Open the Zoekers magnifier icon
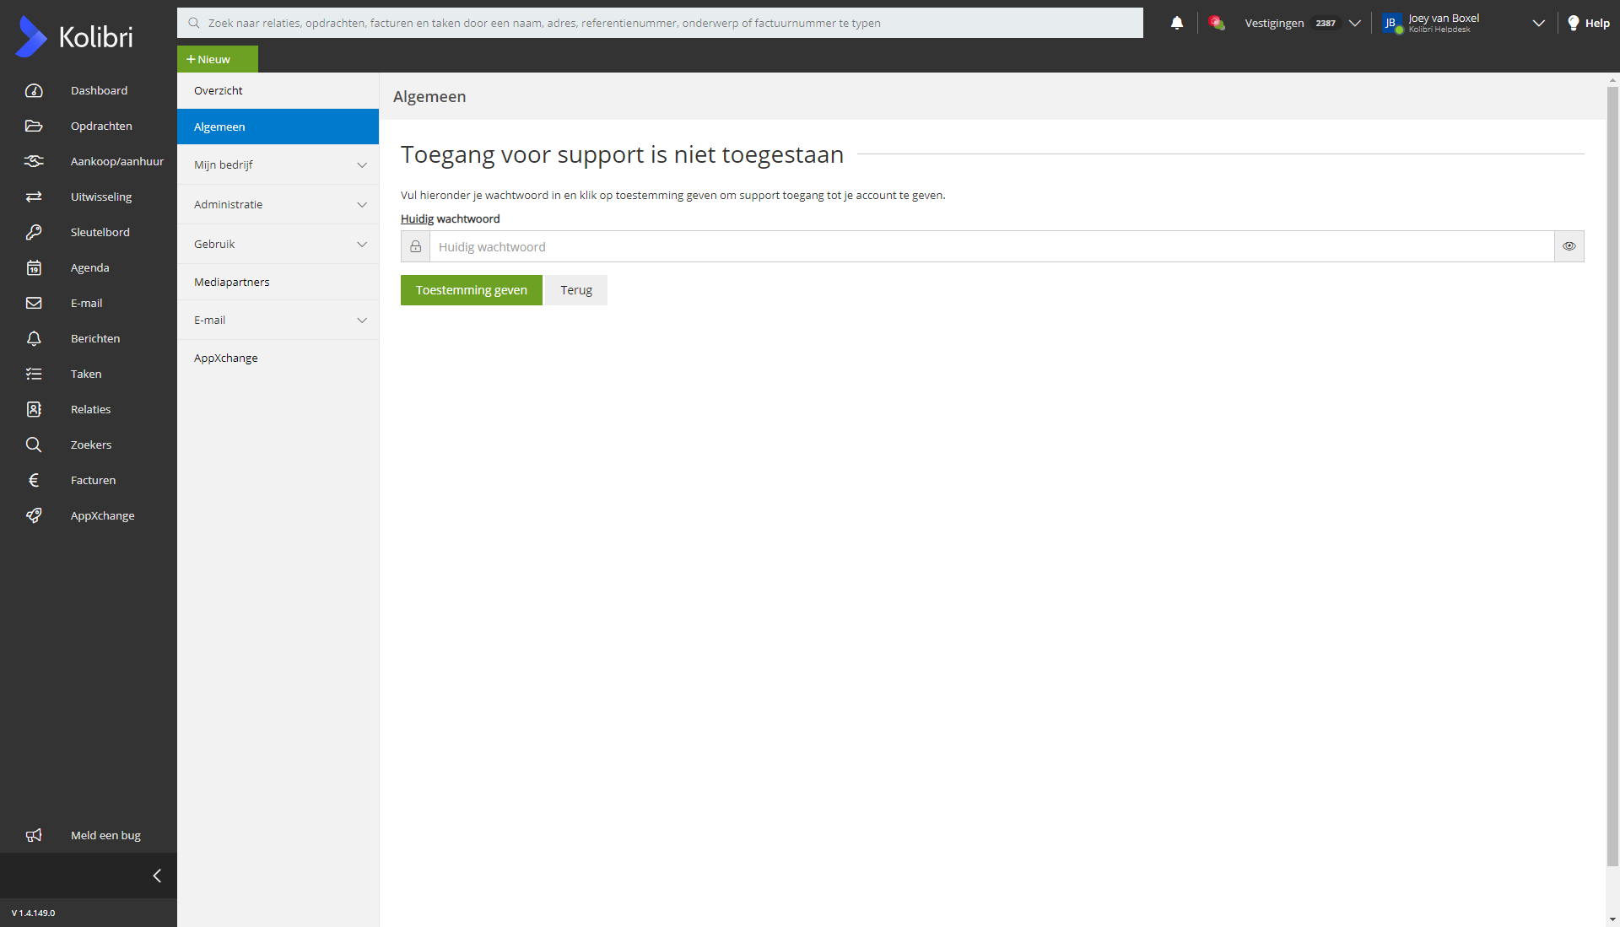 pyautogui.click(x=34, y=445)
